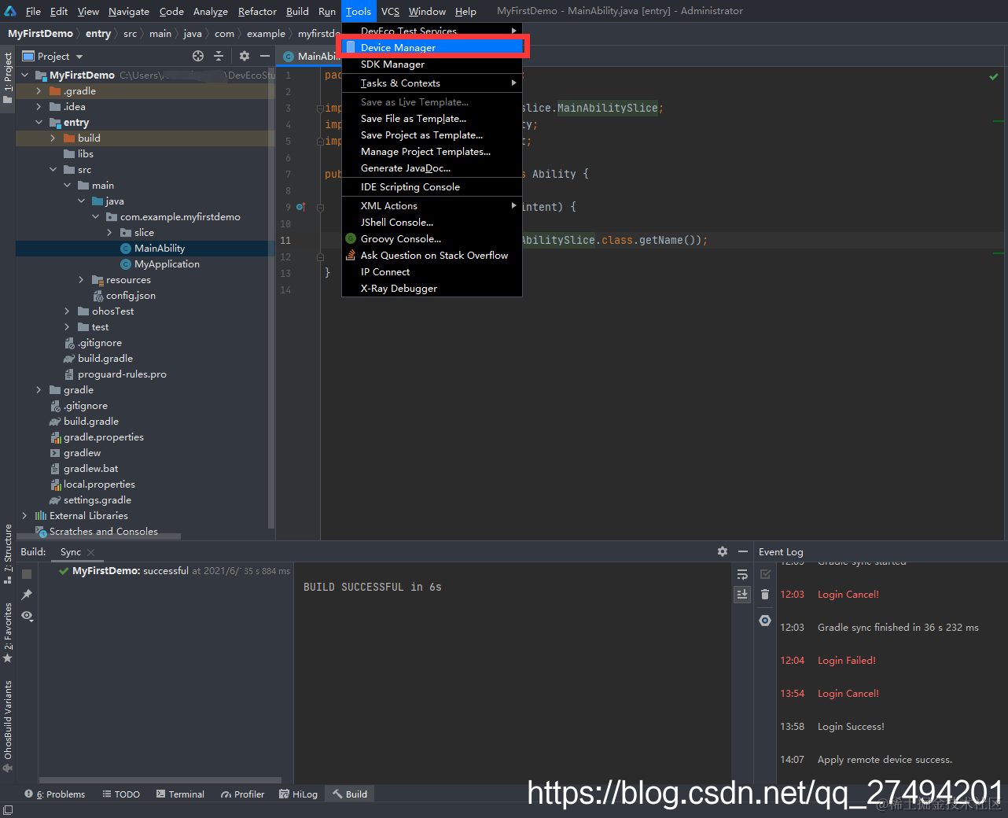Image resolution: width=1008 pixels, height=818 pixels.
Task: Collapse the entry module node
Action: 39,123
